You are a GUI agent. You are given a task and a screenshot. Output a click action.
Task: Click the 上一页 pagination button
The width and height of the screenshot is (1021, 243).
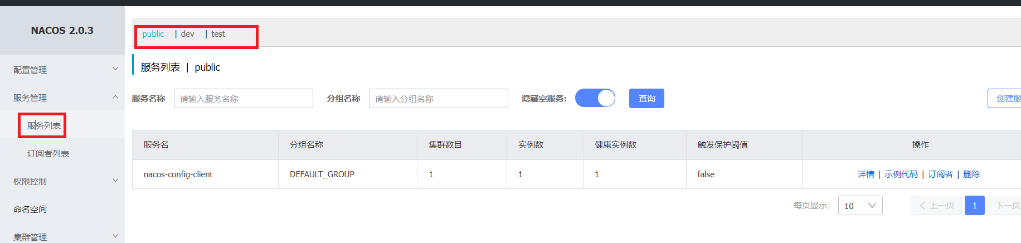coord(936,206)
